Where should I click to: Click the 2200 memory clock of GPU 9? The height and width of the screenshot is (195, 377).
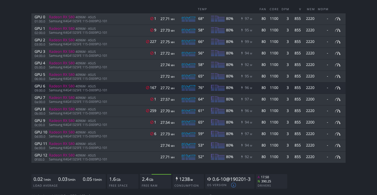click(x=310, y=122)
